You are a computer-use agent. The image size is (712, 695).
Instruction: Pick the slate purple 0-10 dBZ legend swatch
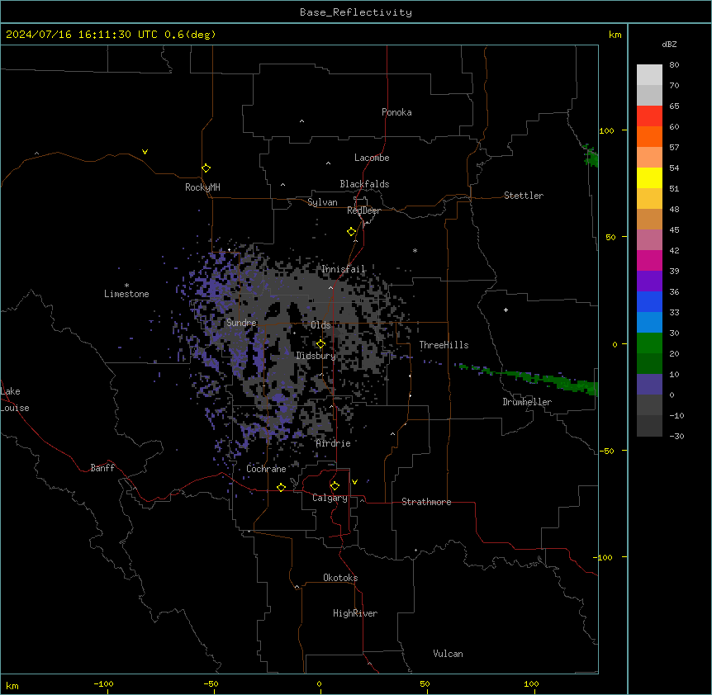(x=649, y=385)
